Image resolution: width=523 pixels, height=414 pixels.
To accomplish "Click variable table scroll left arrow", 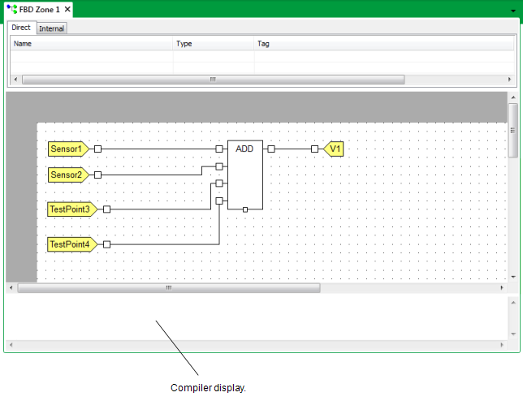I will 15,80.
